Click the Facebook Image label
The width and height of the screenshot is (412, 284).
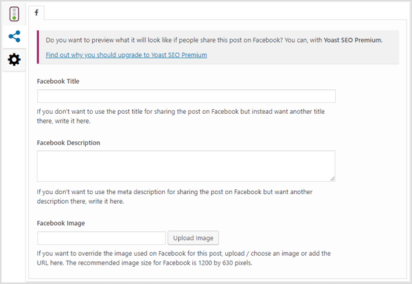pos(60,223)
